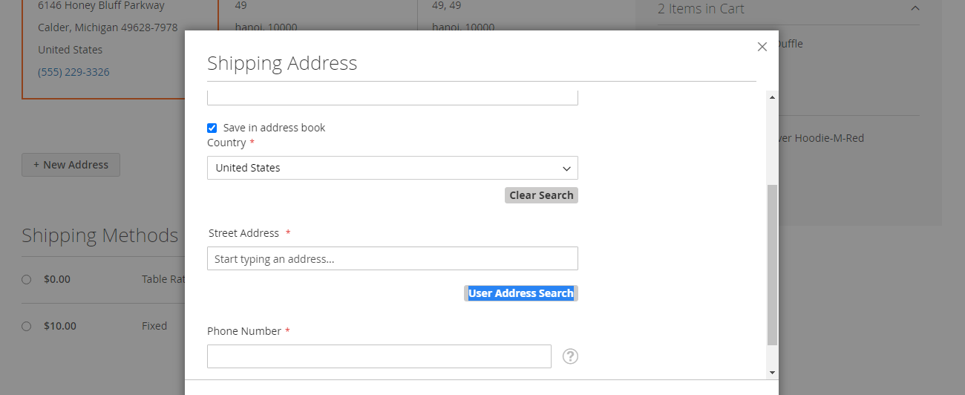Viewport: 965px width, 395px height.
Task: Click the Clear Search button
Action: tap(541, 195)
